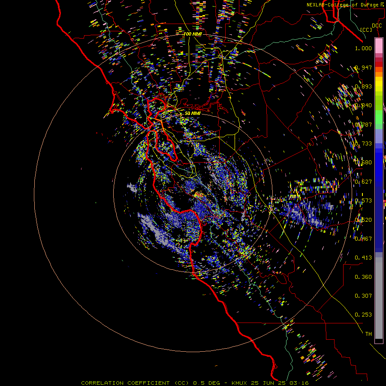Click the 0.893 color scale value
386x386 pixels.
363,86
